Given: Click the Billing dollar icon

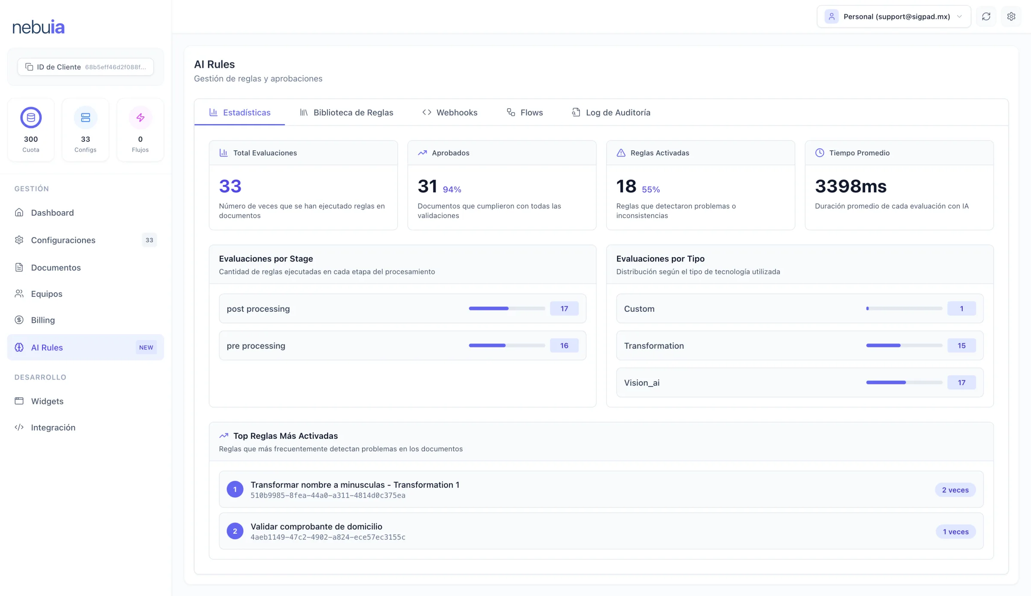Looking at the screenshot, I should pos(19,320).
